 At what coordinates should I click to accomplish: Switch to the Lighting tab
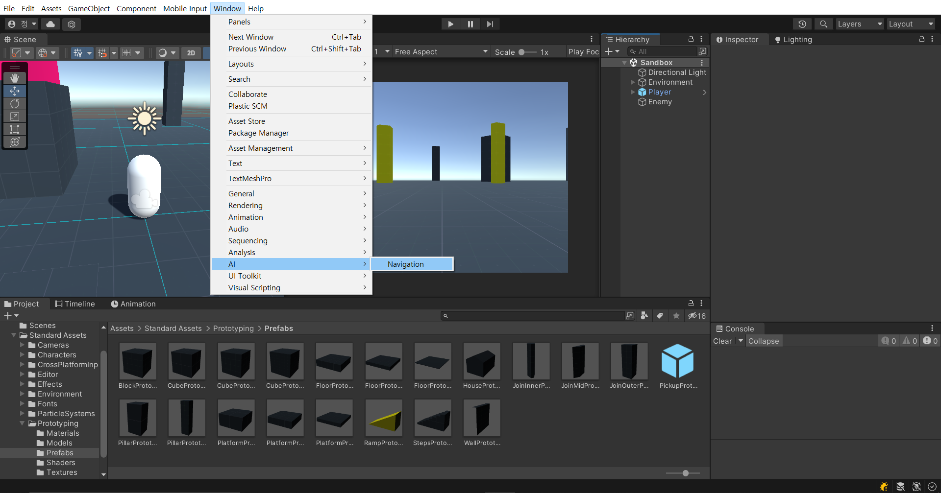pos(793,40)
